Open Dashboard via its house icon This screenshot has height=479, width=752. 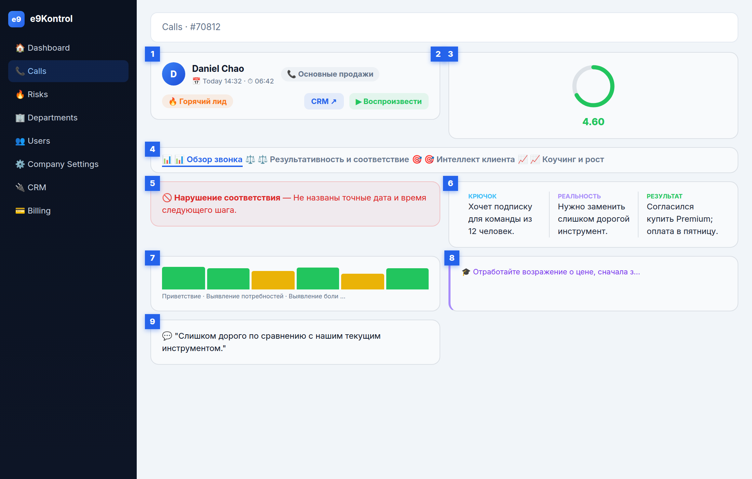[20, 48]
